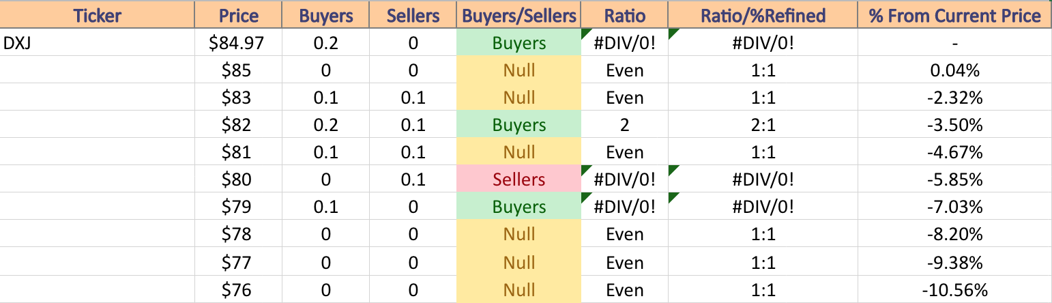Select the Price column header

(238, 15)
